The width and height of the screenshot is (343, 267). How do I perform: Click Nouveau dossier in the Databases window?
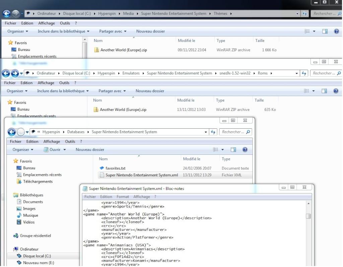pos(90,150)
